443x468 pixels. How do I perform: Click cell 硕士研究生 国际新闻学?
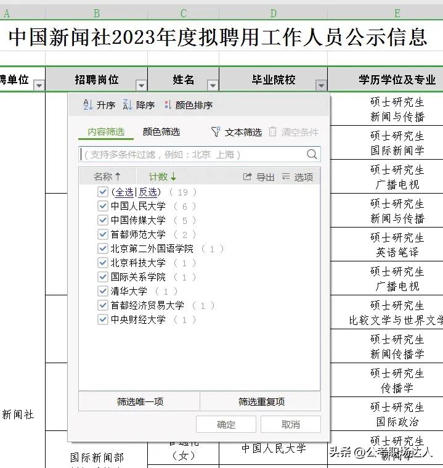pyautogui.click(x=386, y=142)
